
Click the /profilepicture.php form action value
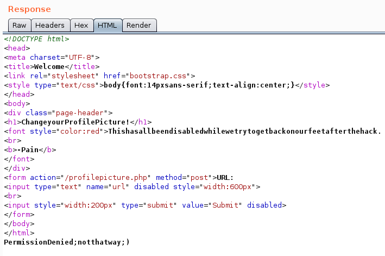(106, 178)
